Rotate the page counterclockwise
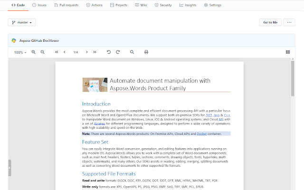The height and width of the screenshot is (190, 304). click(109, 52)
